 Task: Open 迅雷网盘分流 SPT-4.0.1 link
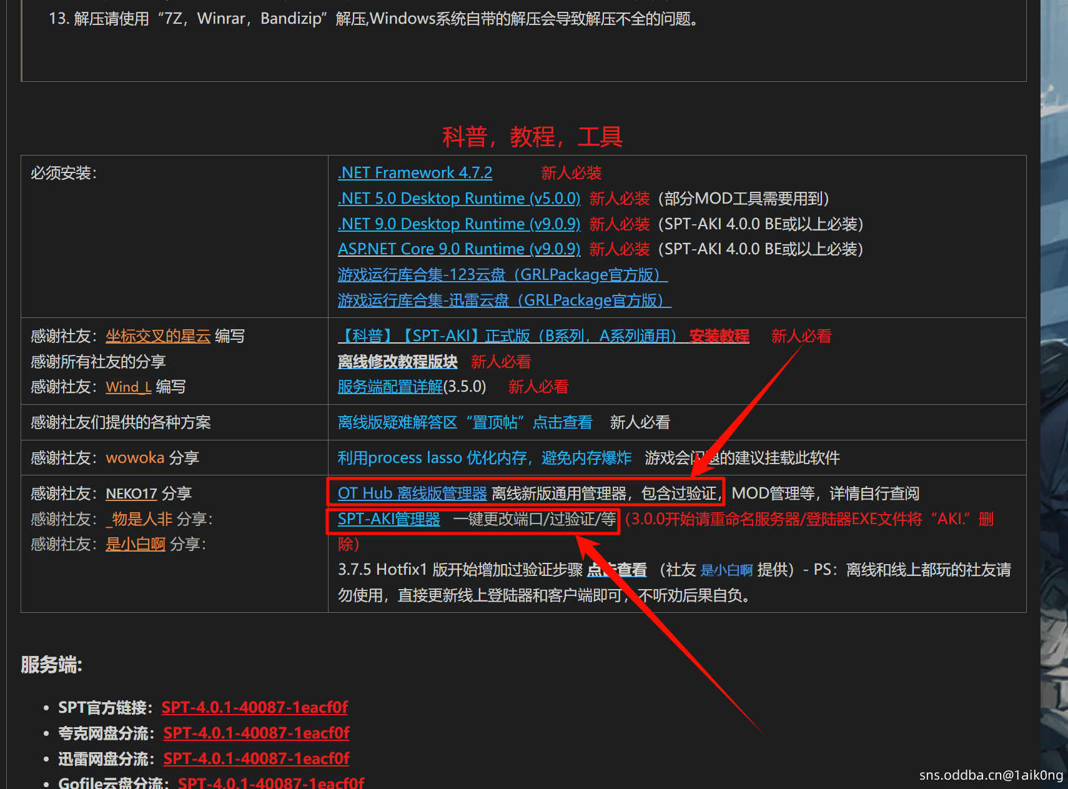click(256, 759)
